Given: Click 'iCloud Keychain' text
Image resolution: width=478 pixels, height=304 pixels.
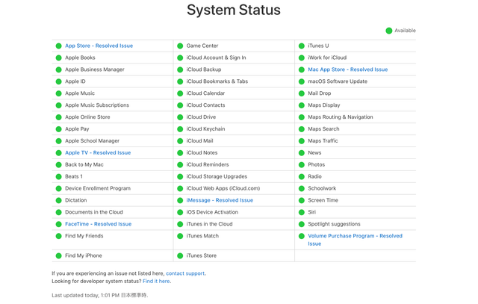Looking at the screenshot, I should tap(205, 129).
